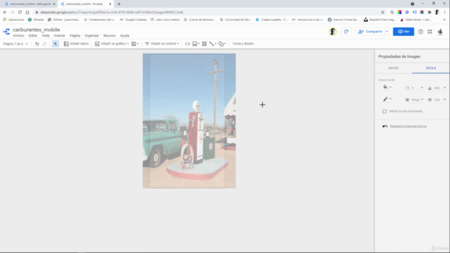Click the collaborator avatar next to refresh
450x253 pixels.
333,32
